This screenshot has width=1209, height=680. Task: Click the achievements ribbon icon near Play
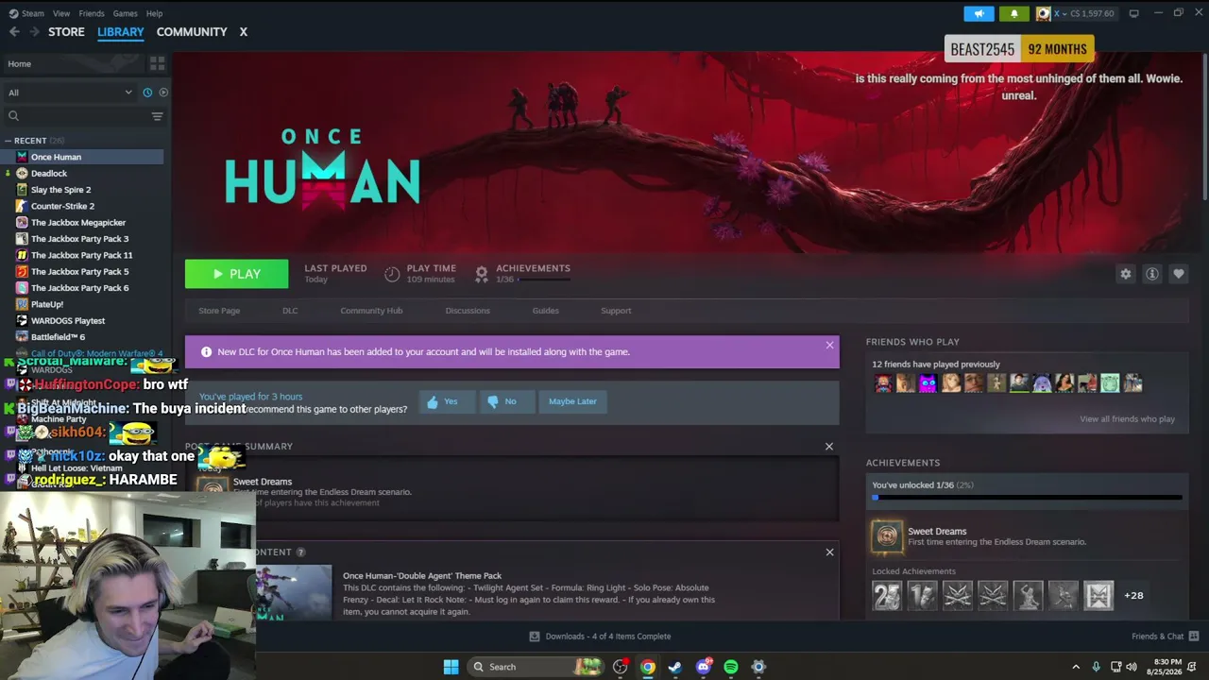pyautogui.click(x=482, y=274)
